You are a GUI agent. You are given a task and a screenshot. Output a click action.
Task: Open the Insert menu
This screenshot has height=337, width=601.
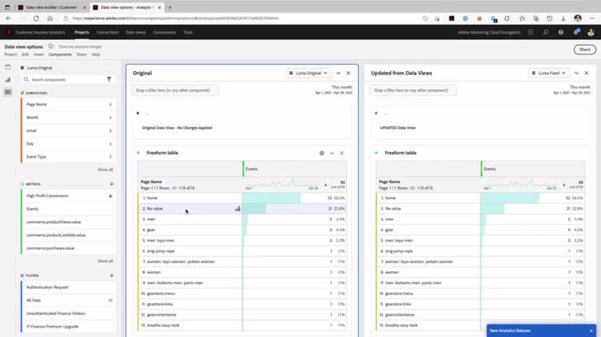[x=38, y=54]
